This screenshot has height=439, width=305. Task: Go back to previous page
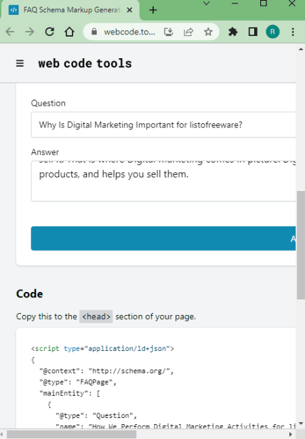click(9, 32)
